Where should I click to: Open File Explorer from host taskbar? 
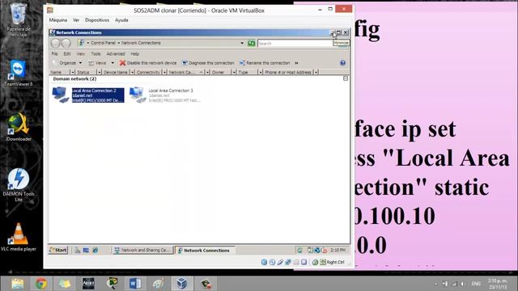(x=17, y=284)
